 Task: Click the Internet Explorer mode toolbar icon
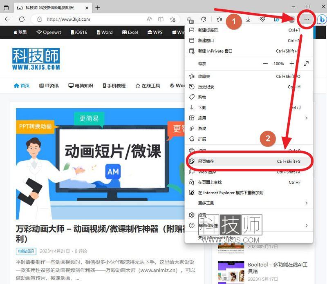[277, 19]
